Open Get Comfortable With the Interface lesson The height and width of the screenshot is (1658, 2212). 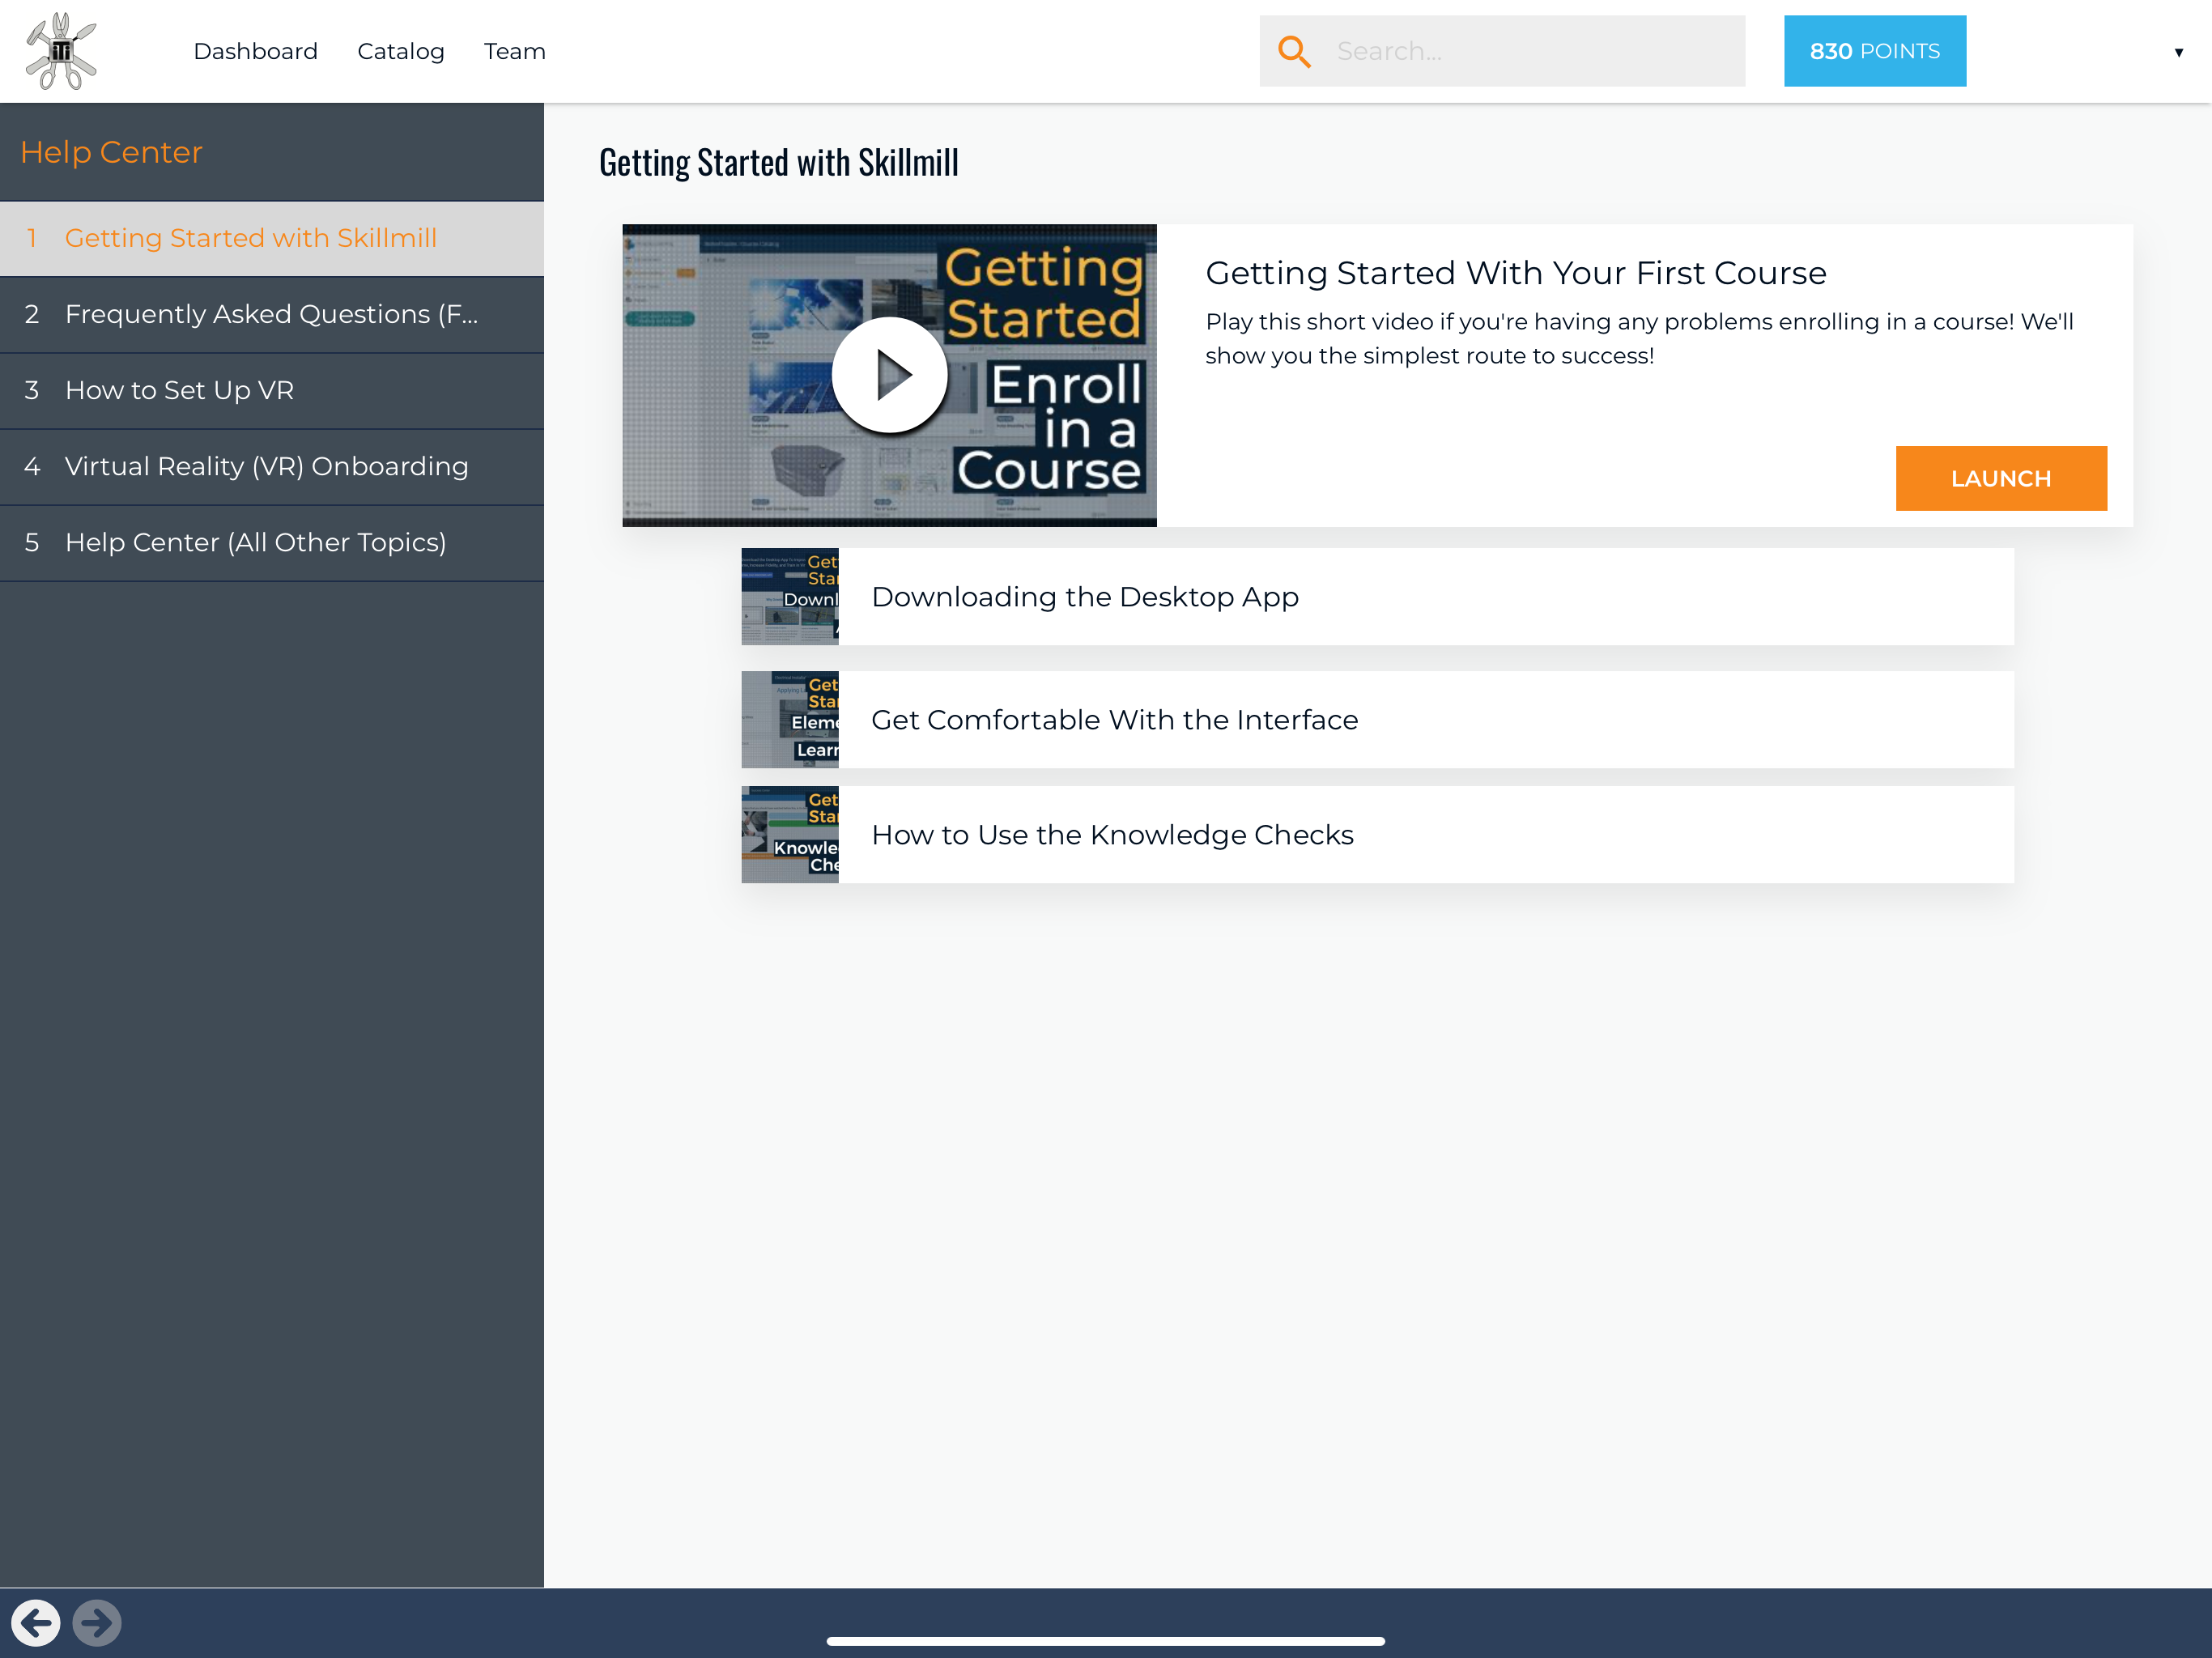coord(1377,720)
